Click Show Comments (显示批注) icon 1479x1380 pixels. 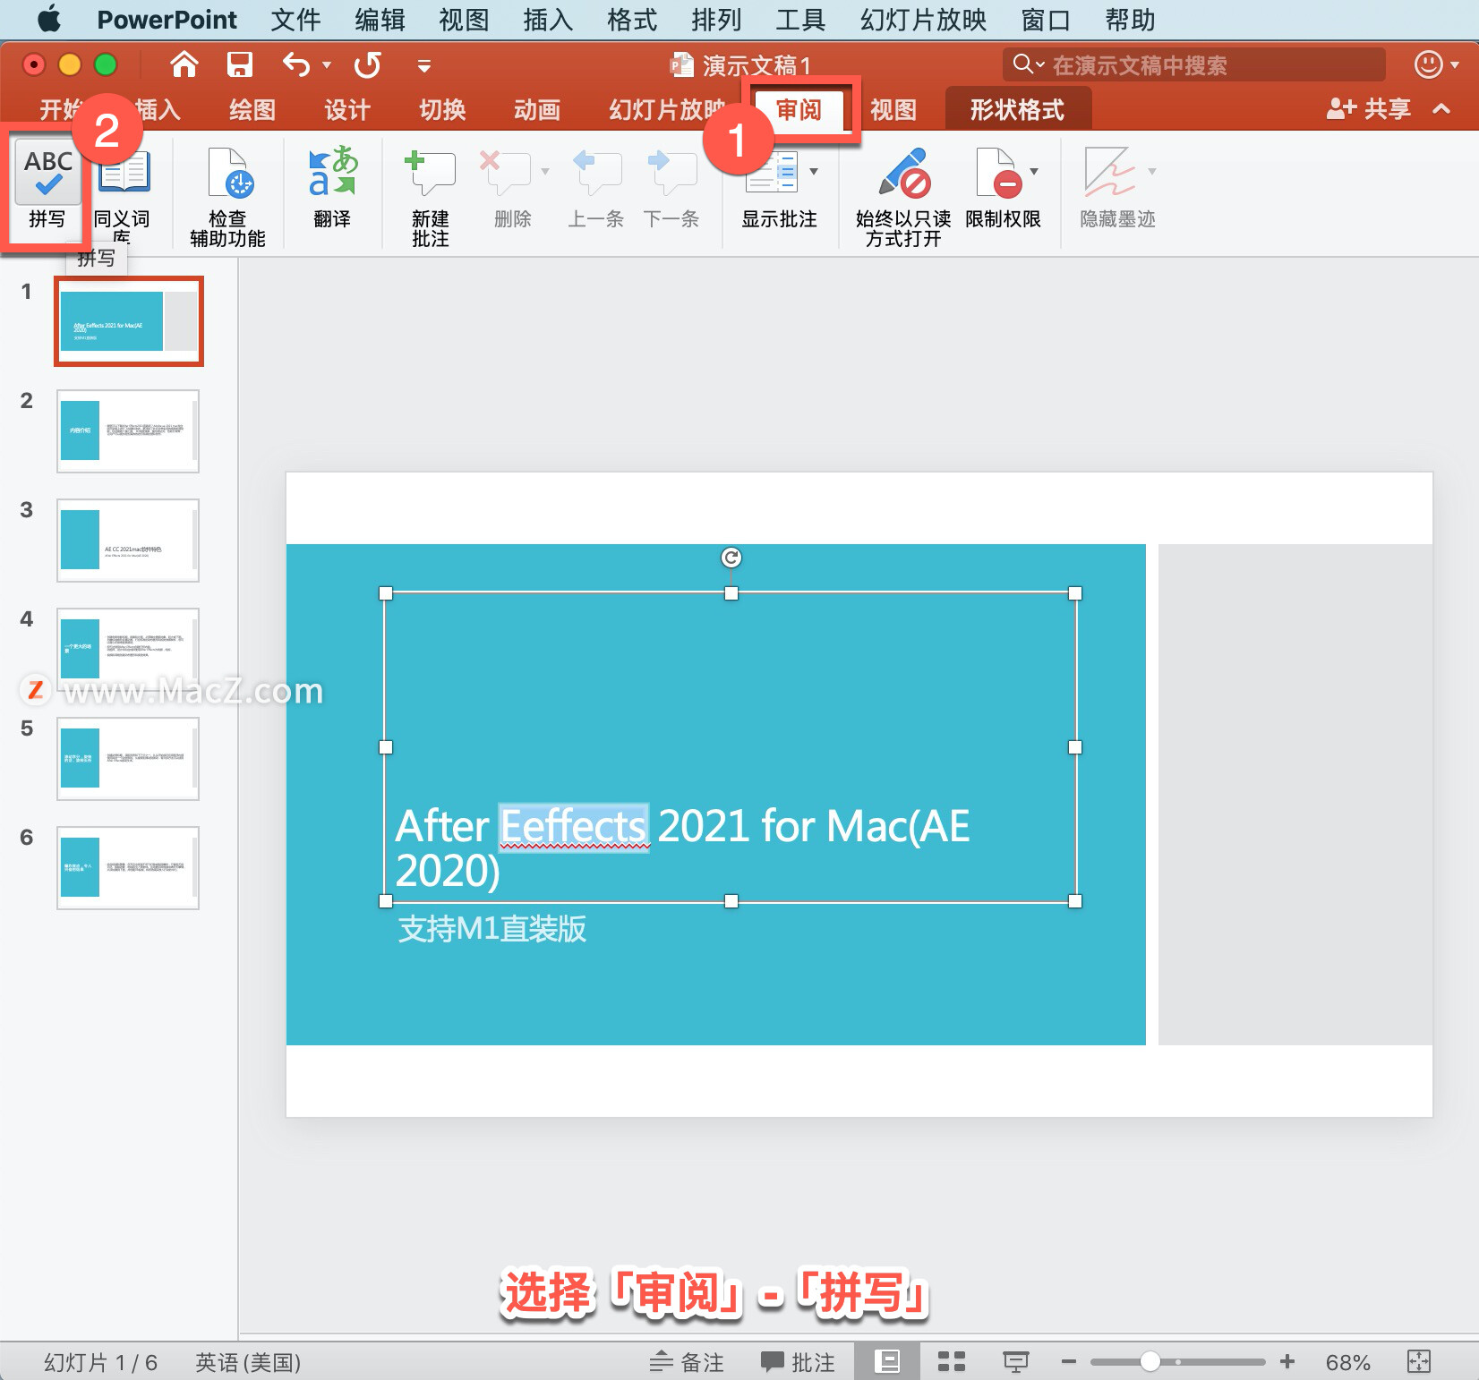click(772, 172)
